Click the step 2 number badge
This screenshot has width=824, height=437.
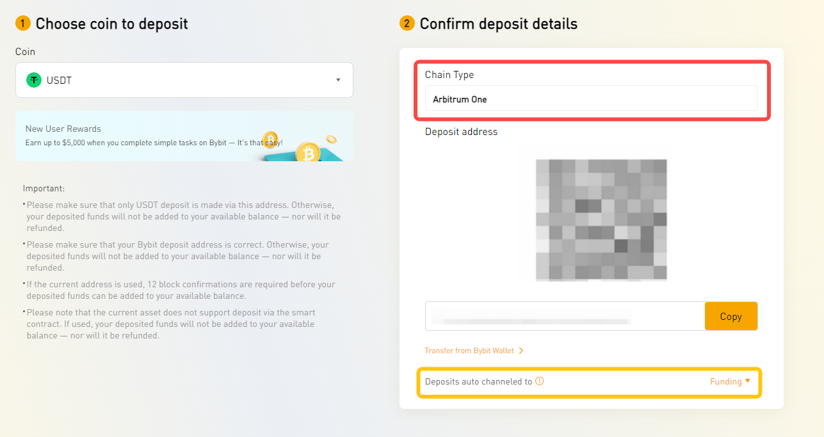pos(407,24)
